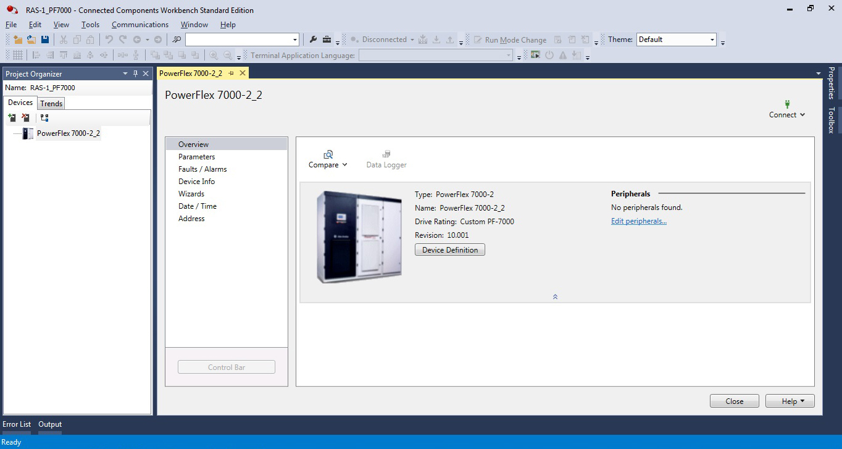Image resolution: width=842 pixels, height=449 pixels.
Task: Open the Help button dropdown arrow
Action: pos(802,401)
